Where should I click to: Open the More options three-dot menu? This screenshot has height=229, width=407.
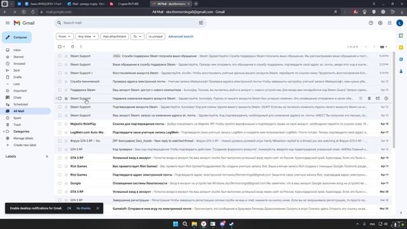point(81,46)
